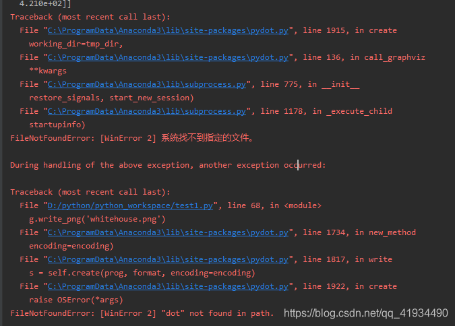Open pydot.py link at line 1915

(x=168, y=30)
